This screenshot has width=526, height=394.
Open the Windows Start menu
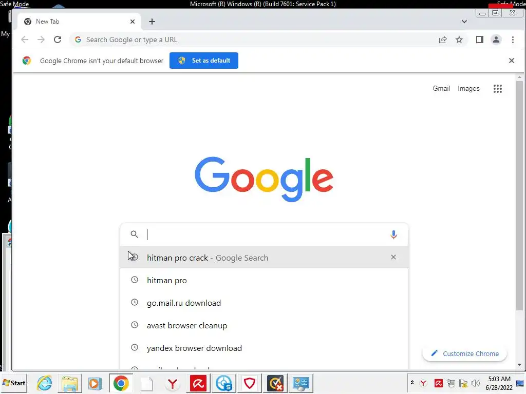coord(14,383)
